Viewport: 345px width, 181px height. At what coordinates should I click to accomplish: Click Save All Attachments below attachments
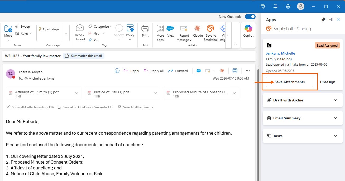[136, 107]
